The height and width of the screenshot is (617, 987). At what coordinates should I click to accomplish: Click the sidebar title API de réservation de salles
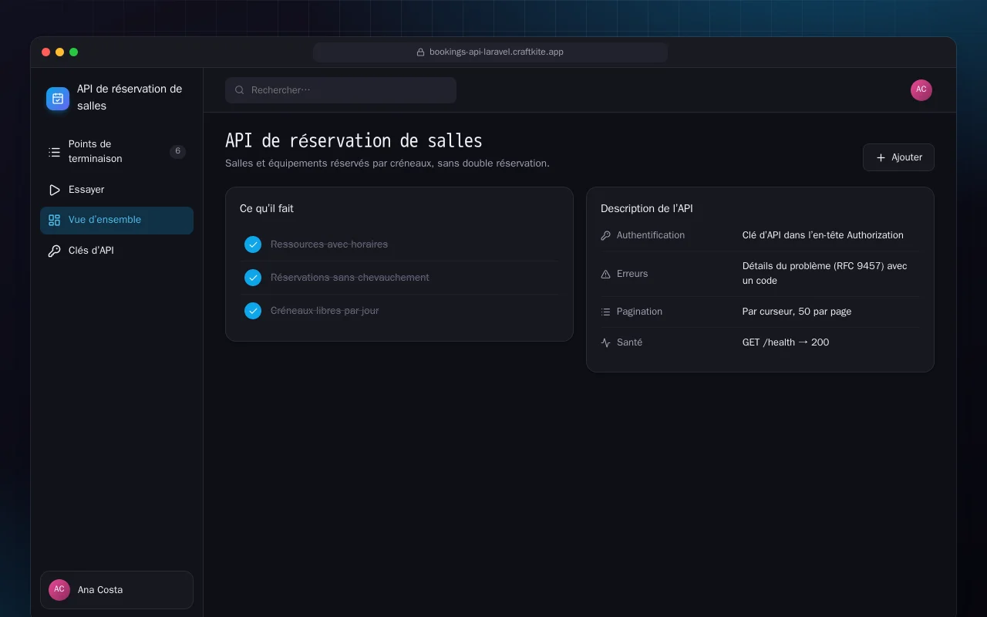coord(130,97)
